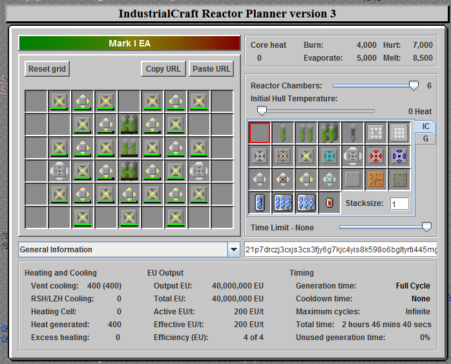The height and width of the screenshot is (364, 451).
Task: Toggle the red-outlined empty slot in palette
Action: coord(259,133)
